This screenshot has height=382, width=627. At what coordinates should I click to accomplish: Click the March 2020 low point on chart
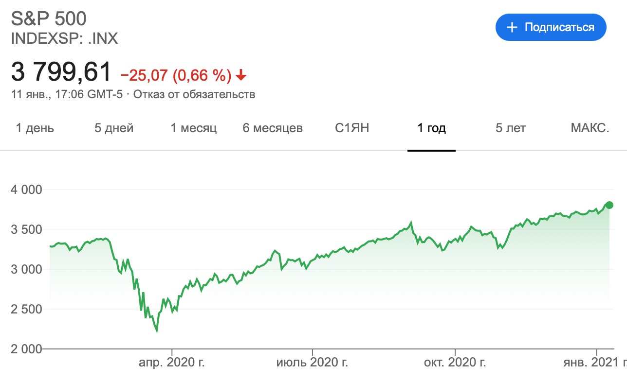click(157, 331)
